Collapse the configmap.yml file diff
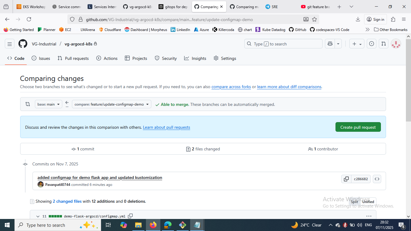Viewport: 411px width, 231px height. (38, 216)
